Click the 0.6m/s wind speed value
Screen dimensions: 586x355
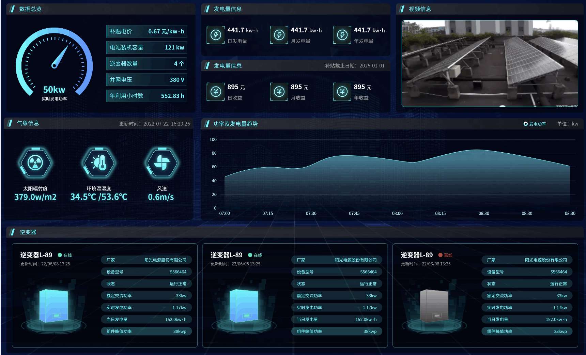click(161, 197)
